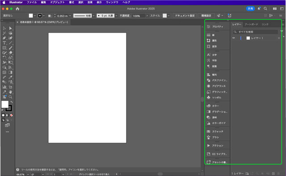The width and height of the screenshot is (286, 176).
Task: Toggle visibility eye of レイヤー 1
Action: [234, 38]
